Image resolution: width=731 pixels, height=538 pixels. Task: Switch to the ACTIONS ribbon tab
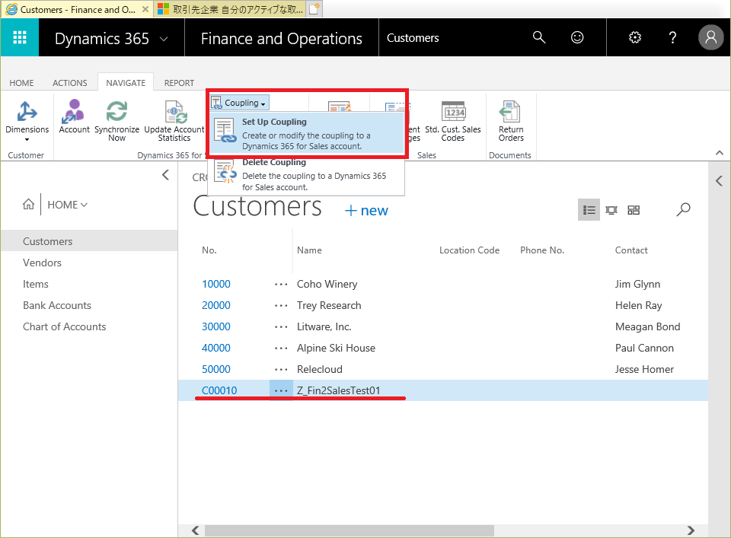pos(70,82)
